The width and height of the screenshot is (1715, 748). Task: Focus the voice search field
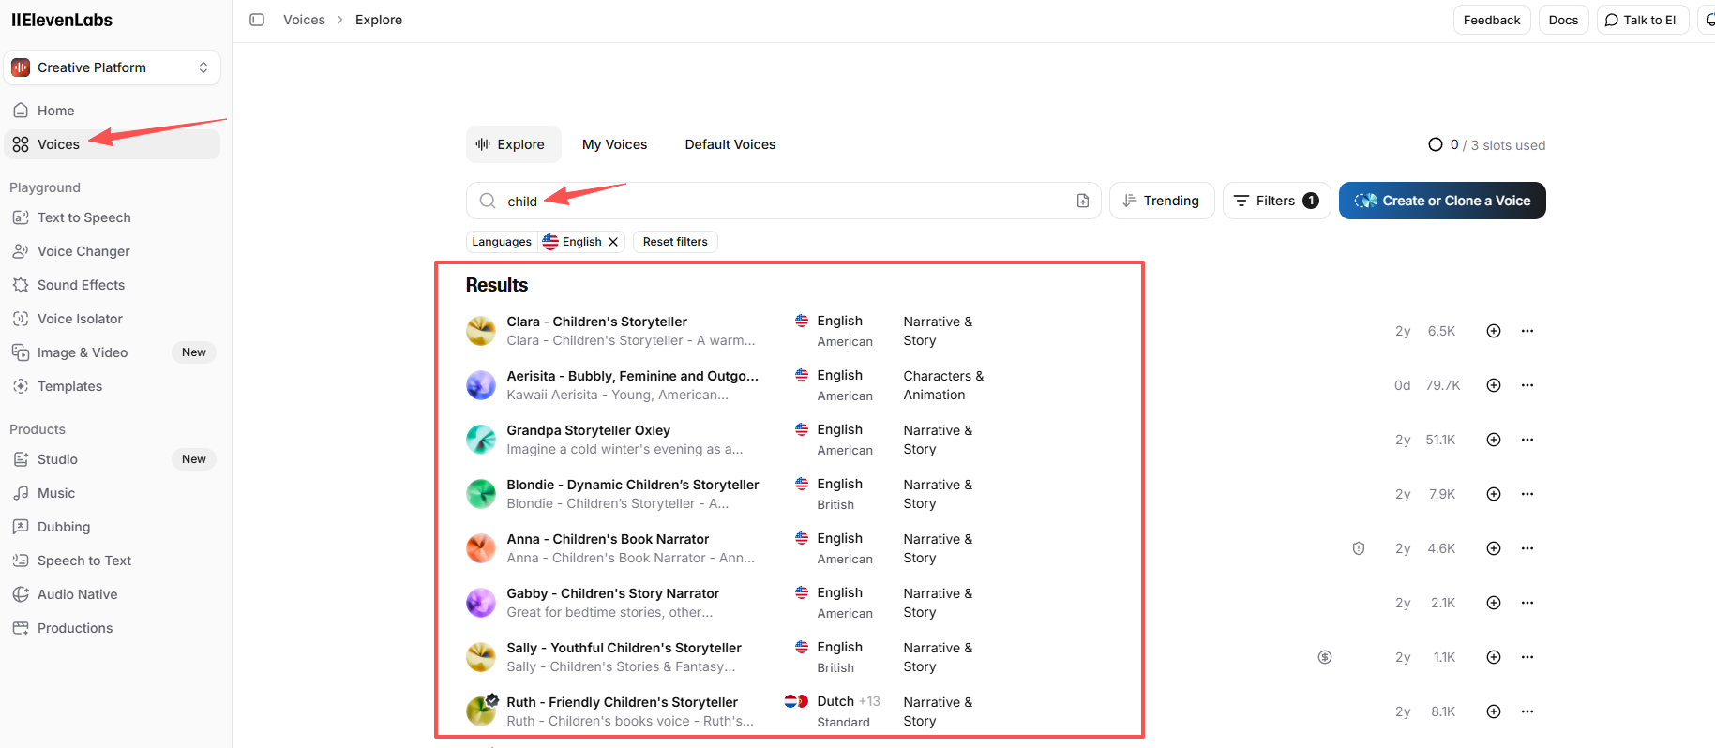coord(778,201)
